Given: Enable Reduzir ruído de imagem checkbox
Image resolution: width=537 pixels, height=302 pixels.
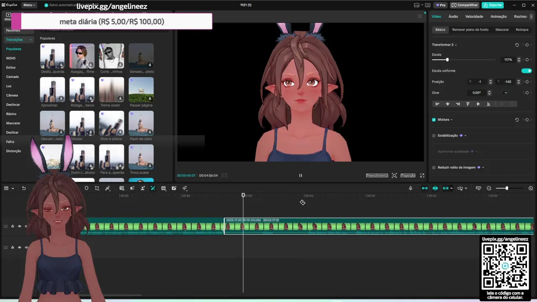Looking at the screenshot, I should pyautogui.click(x=434, y=167).
